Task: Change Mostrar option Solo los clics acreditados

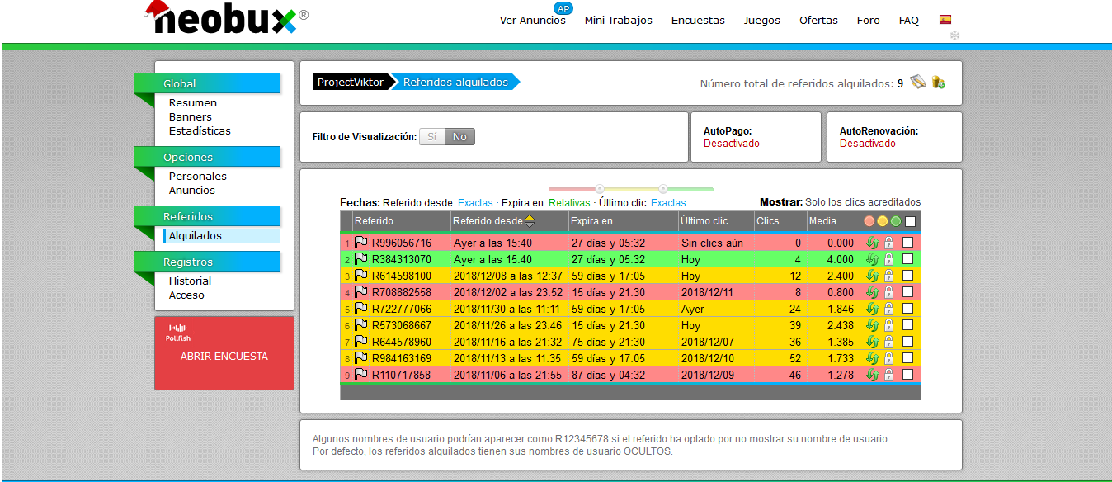Action: [x=863, y=202]
